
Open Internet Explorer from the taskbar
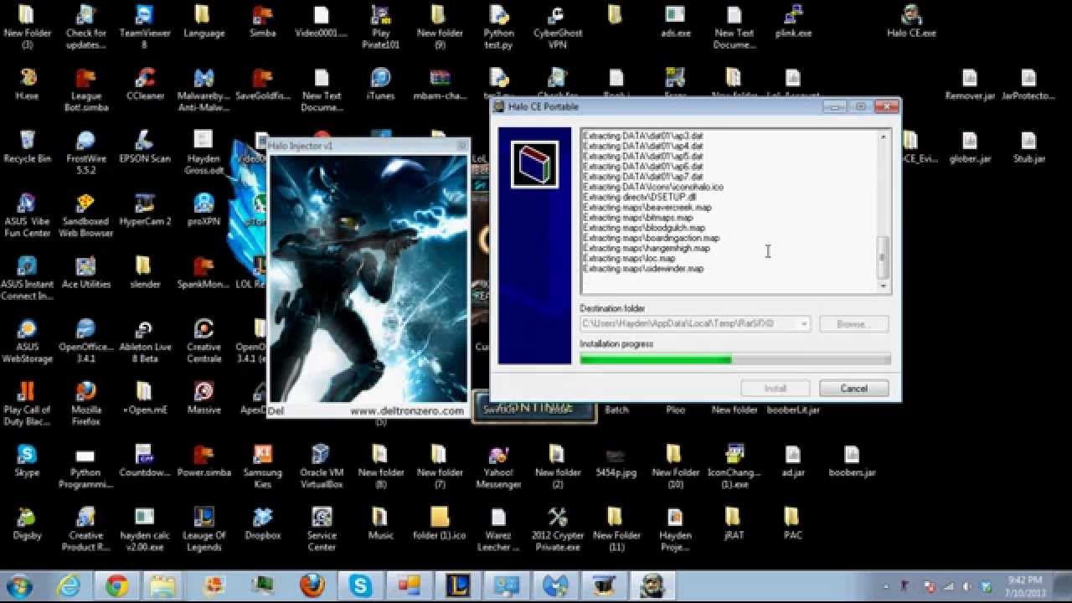point(69,586)
